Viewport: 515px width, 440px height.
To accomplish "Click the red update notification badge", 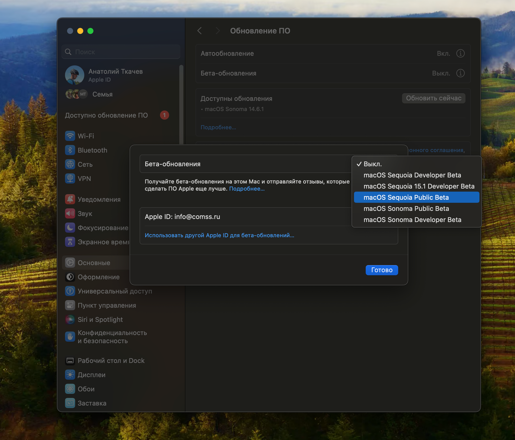I will tap(164, 115).
